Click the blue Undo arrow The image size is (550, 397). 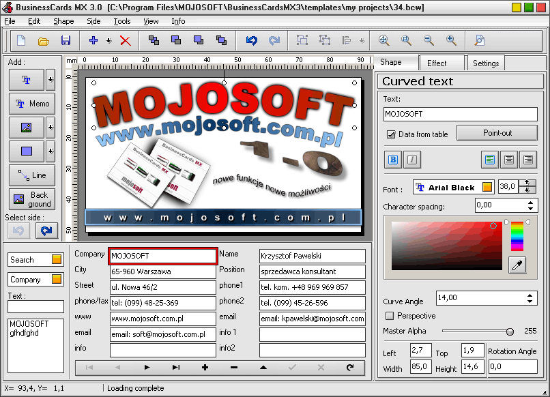[x=252, y=41]
